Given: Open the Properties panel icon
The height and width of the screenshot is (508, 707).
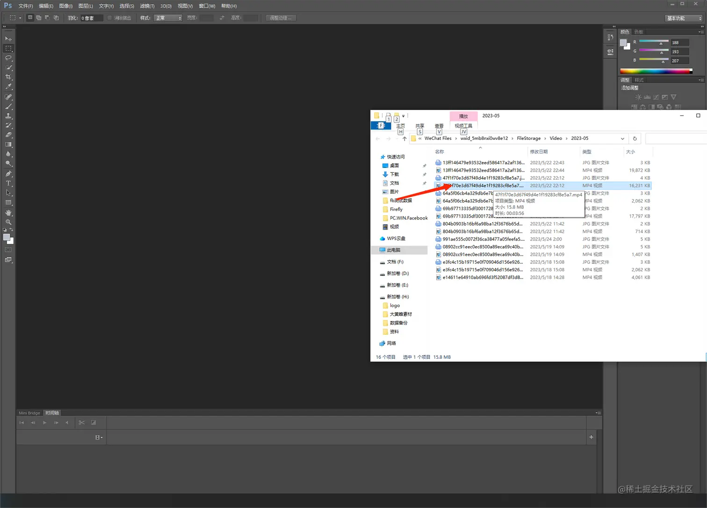Looking at the screenshot, I should [610, 51].
